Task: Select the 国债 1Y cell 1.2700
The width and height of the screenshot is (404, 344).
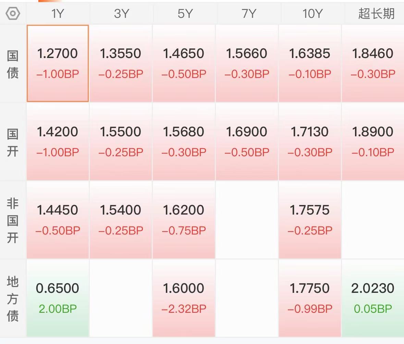Action: [58, 64]
